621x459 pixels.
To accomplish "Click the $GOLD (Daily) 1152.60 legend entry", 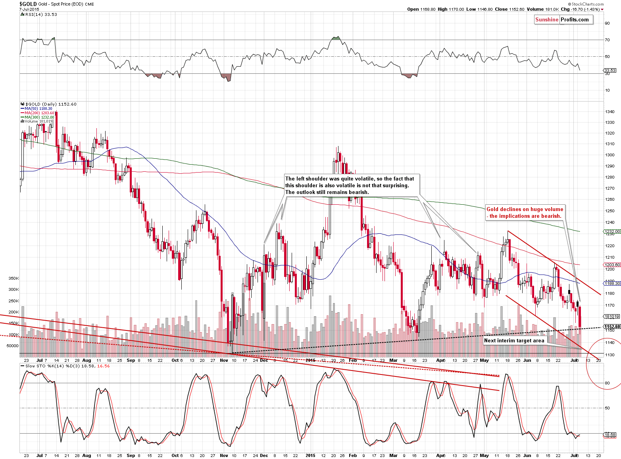I will [x=50, y=104].
